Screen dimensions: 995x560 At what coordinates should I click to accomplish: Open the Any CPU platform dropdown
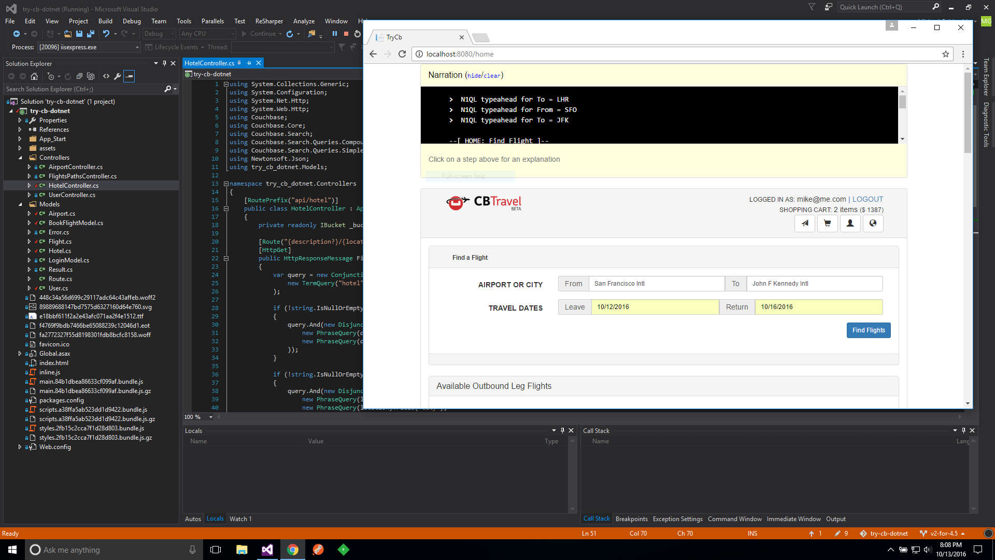(x=208, y=34)
